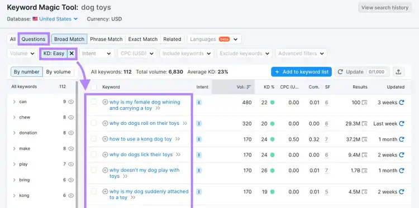The width and height of the screenshot is (419, 208).
Task: Check the 'why do dogs roll on their toys' row
Action: (93, 123)
